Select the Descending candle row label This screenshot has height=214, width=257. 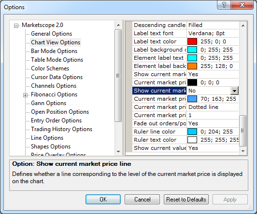pyautogui.click(x=159, y=25)
